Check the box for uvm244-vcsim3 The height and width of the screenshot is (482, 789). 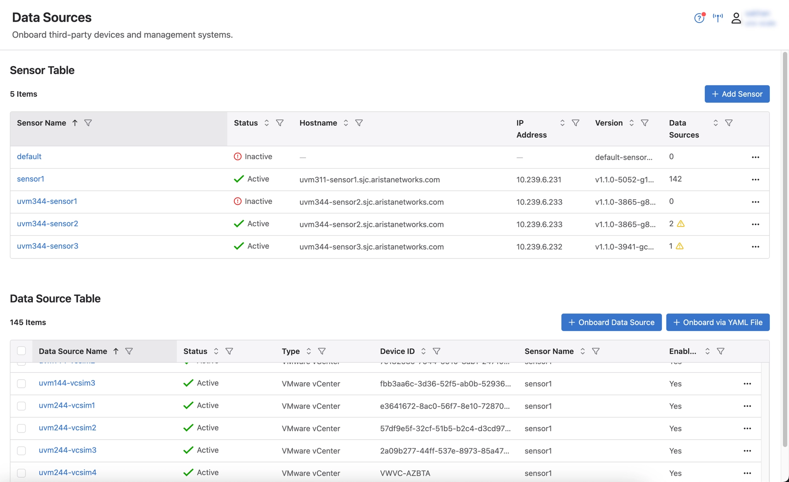21,450
